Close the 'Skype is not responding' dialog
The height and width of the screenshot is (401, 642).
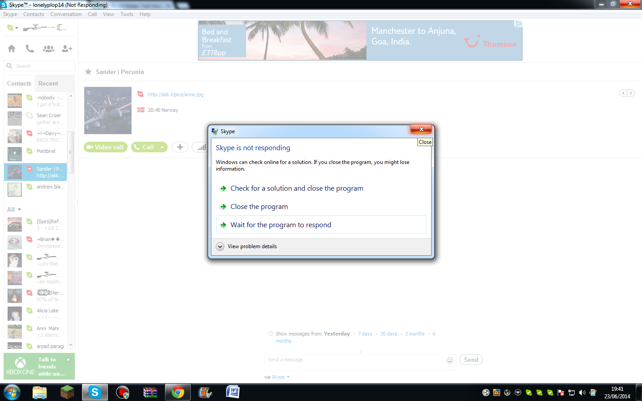421,129
